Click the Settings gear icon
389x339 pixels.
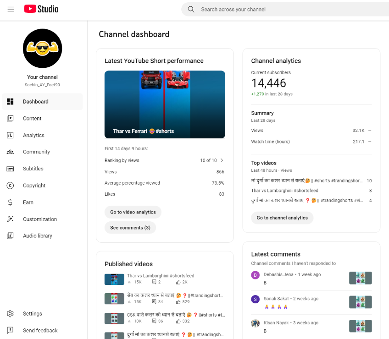click(x=10, y=313)
